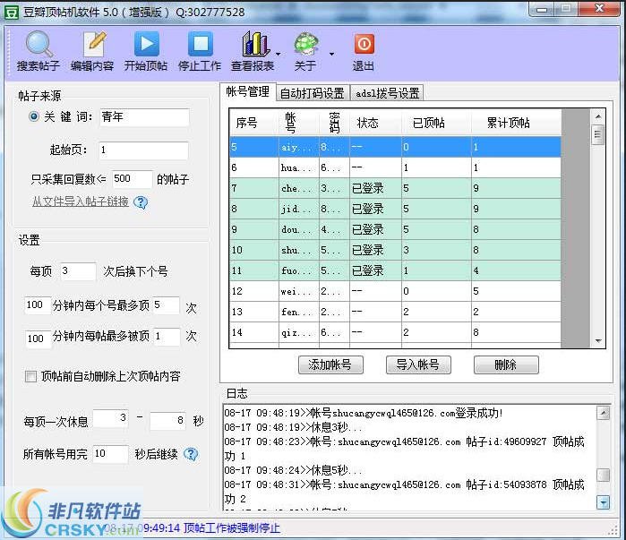
Task: Click the 添加帐号 button
Action: pos(330,364)
